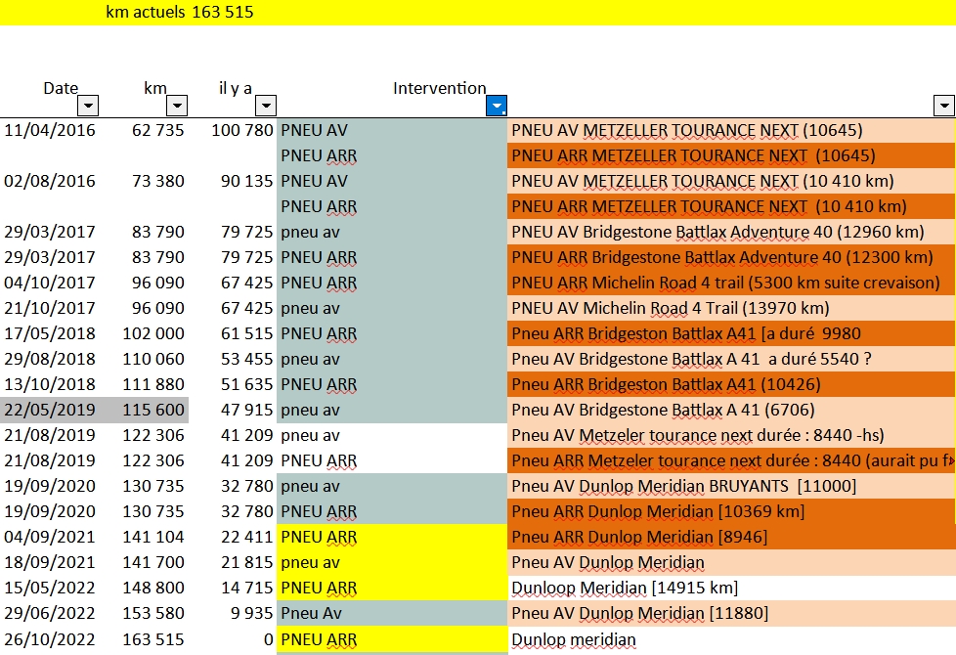Image resolution: width=956 pixels, height=655 pixels.
Task: Select 'Pneu AV Metzeler tourance next durée : 8440 -hs)' cell
Action: click(x=730, y=435)
